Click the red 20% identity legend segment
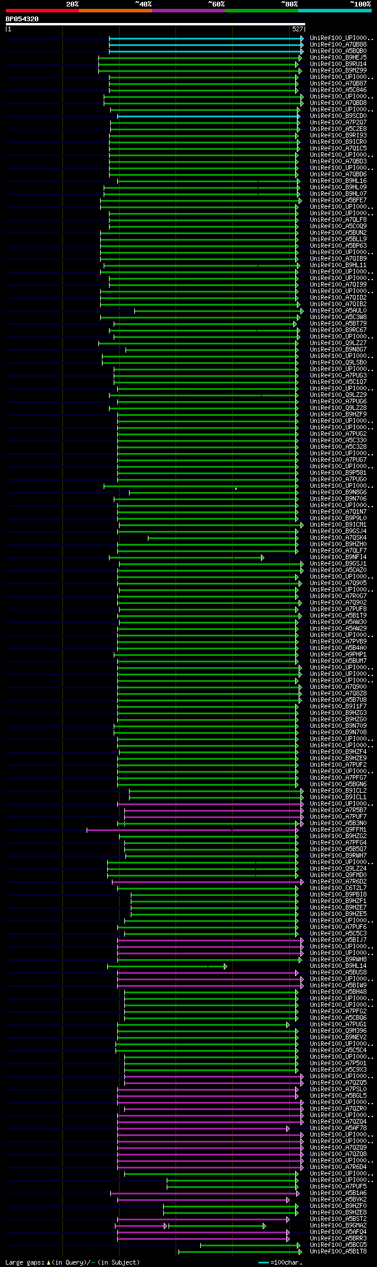Viewport: 377px width, 1267px height. (42, 11)
